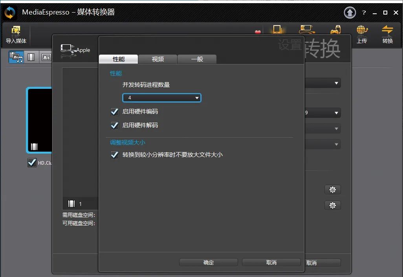
Task: Show all media types filter icon
Action: click(x=16, y=57)
